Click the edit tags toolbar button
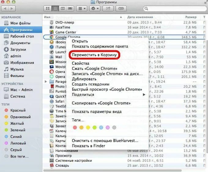 pos(121,9)
